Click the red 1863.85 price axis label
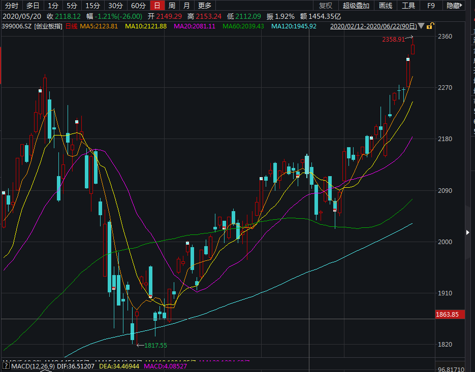Image resolution: width=475 pixels, height=372 pixels. (x=447, y=315)
